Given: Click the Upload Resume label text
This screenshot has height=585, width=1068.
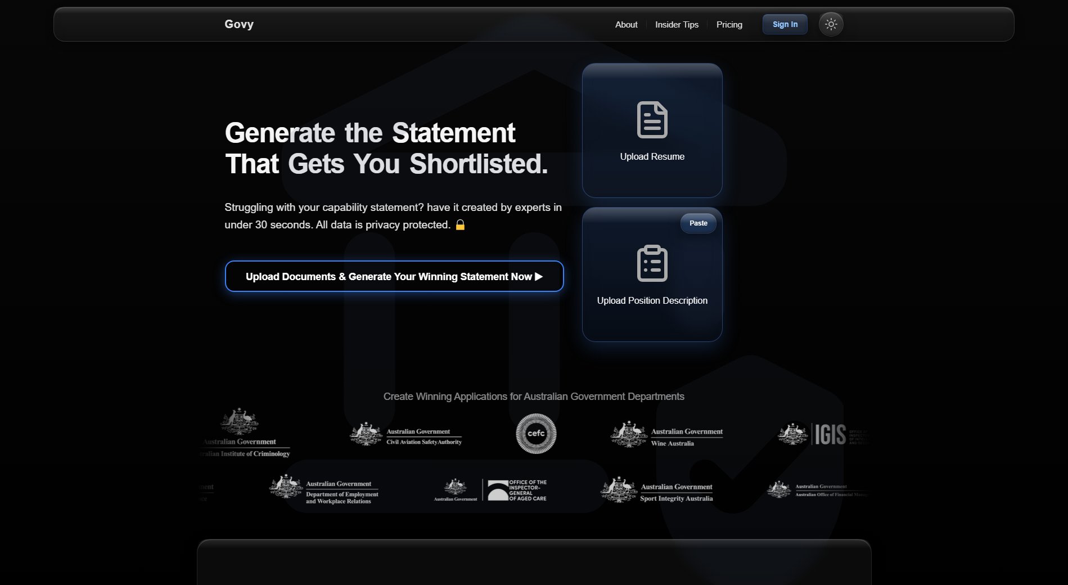Looking at the screenshot, I should [x=652, y=157].
